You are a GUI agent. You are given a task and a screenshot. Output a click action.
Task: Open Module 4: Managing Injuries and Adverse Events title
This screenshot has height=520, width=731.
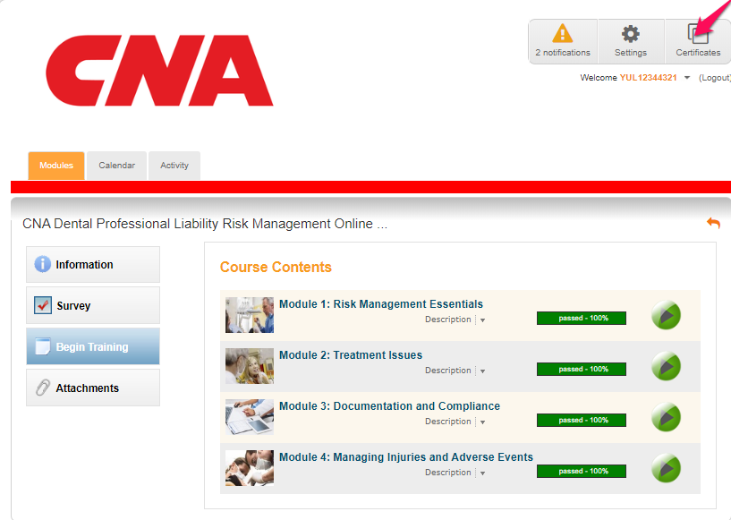(x=406, y=457)
